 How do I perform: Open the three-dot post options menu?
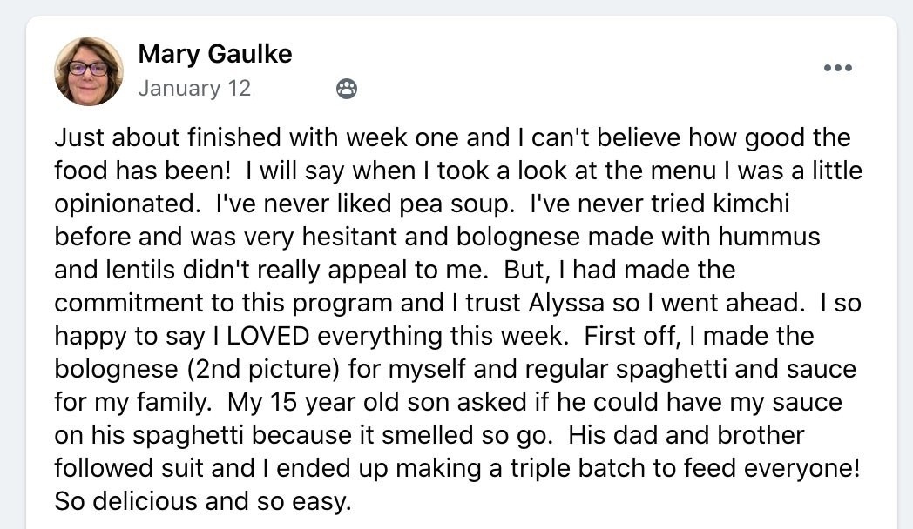point(837,69)
